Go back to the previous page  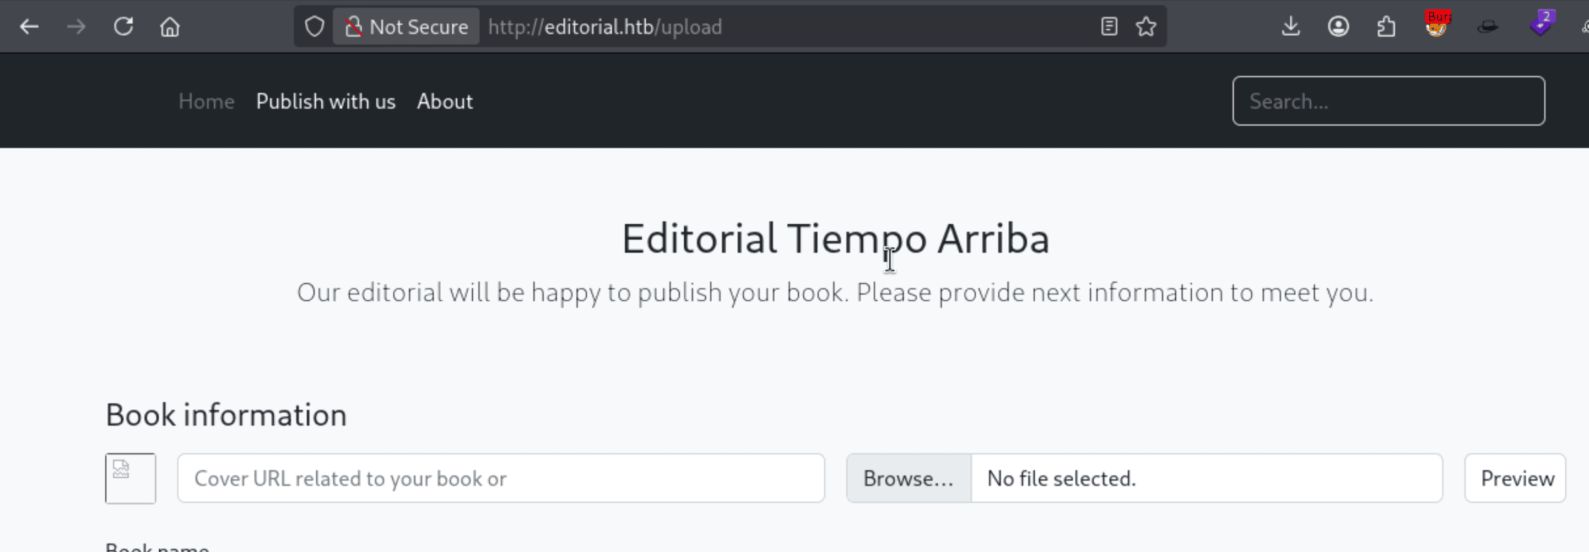click(x=29, y=26)
